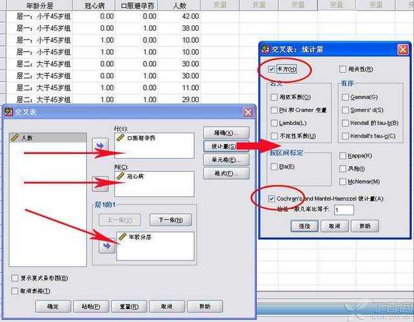
Task: Open the 统计量(S) statistics dialog
Action: (223, 145)
